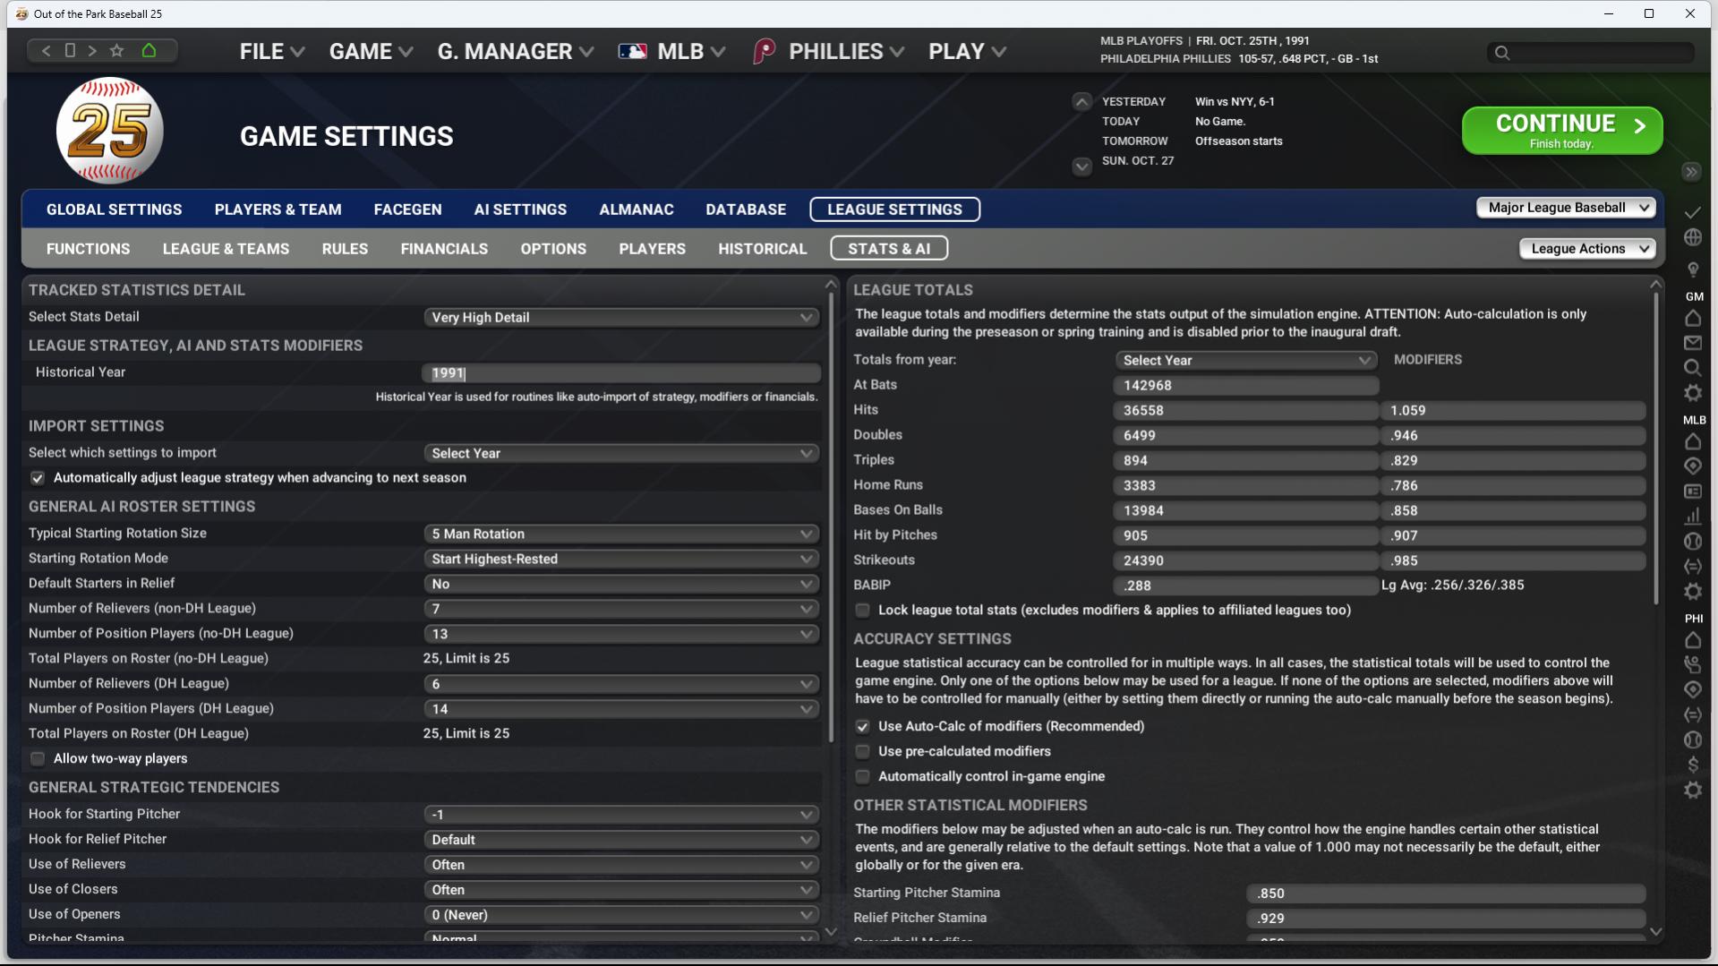This screenshot has width=1718, height=966.
Task: Open the Select Stats Detail dropdown
Action: point(621,318)
